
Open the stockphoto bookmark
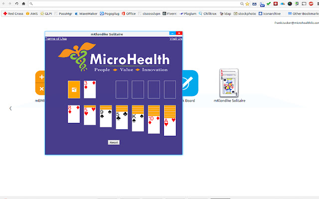245,13
